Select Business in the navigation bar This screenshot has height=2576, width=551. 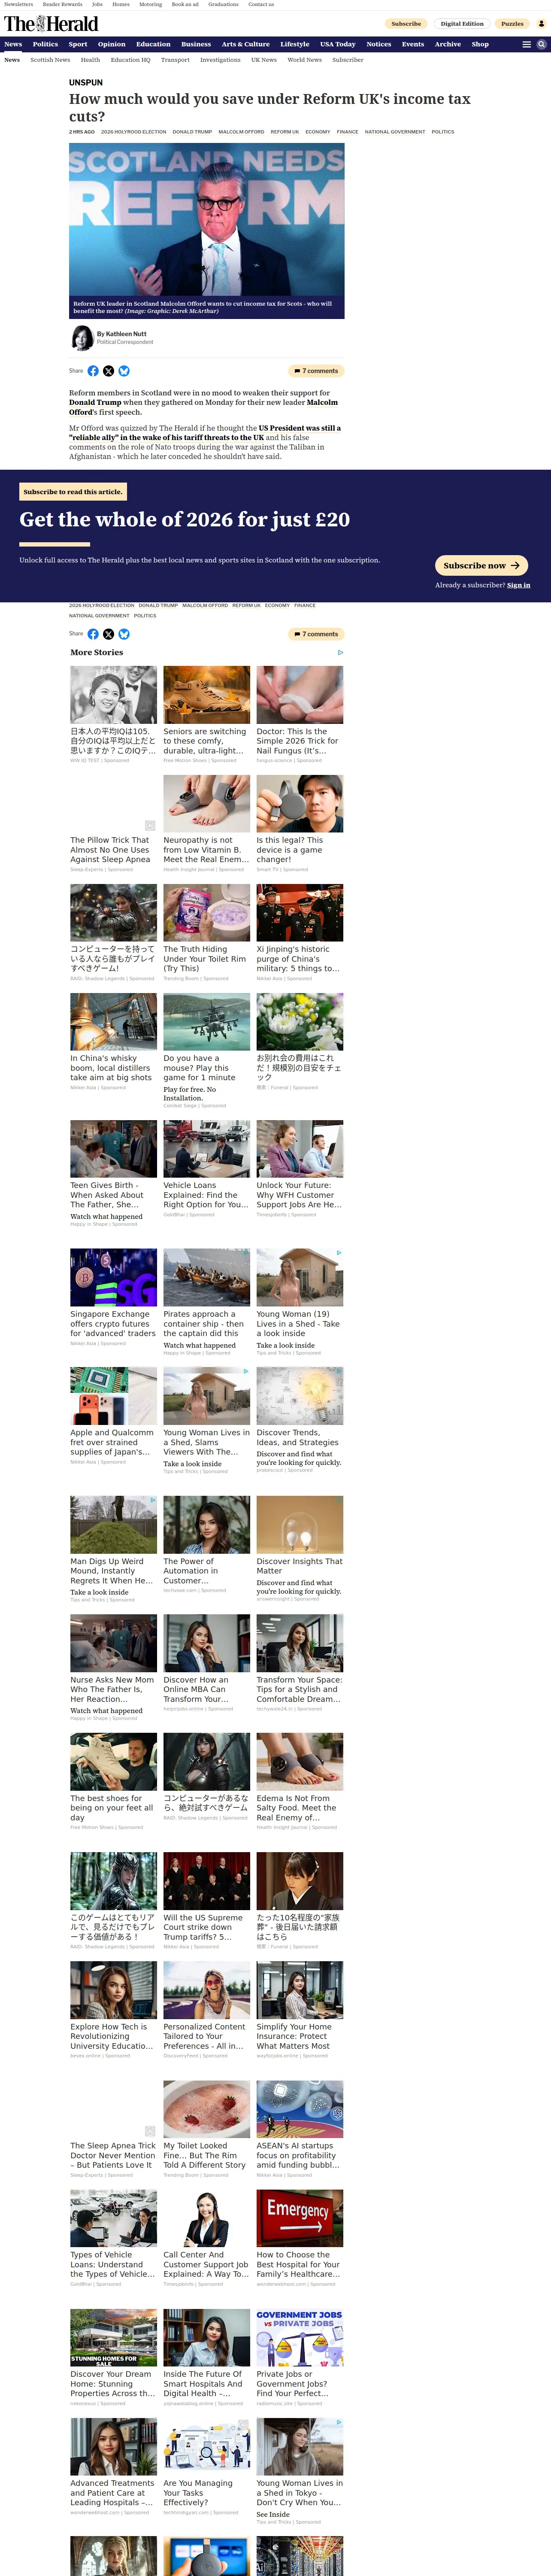point(196,44)
